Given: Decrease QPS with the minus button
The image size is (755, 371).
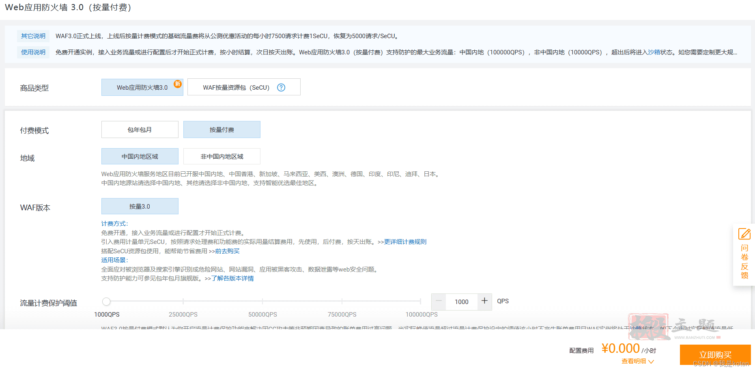Looking at the screenshot, I should point(439,301).
